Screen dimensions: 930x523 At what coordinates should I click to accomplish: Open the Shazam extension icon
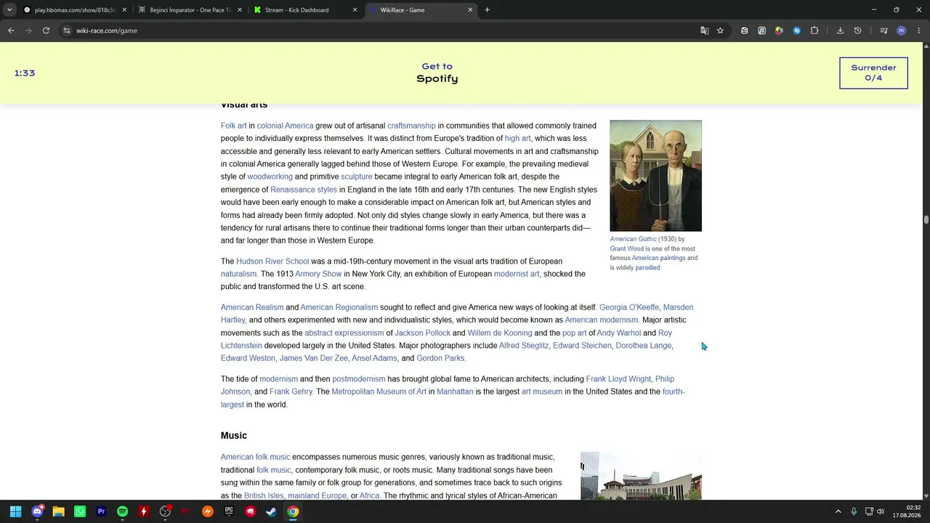coord(796,31)
